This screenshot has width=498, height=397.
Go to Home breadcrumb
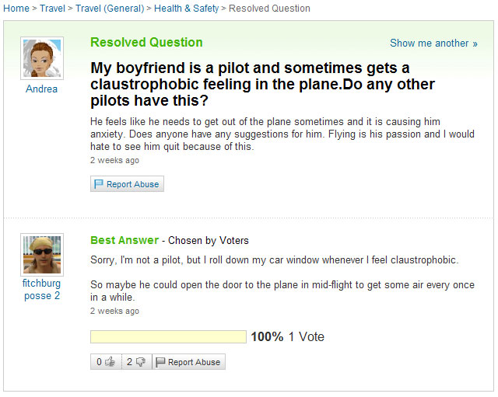16,9
